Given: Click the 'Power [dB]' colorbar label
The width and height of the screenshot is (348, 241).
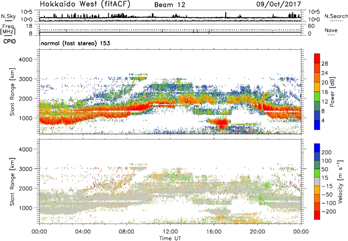Looking at the screenshot, I should 332,92.
